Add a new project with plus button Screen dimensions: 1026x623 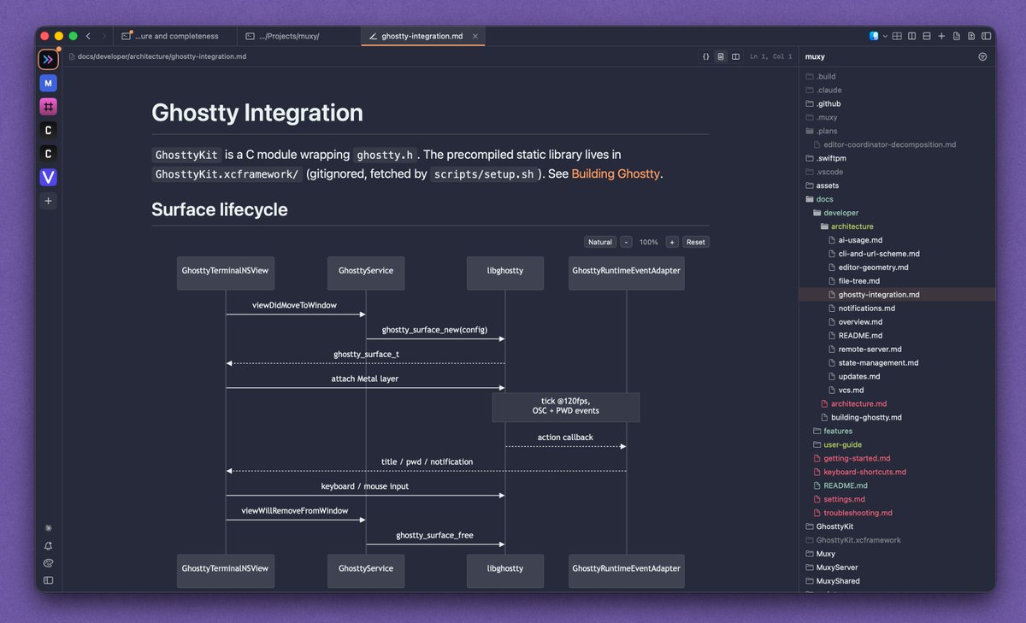(x=49, y=201)
